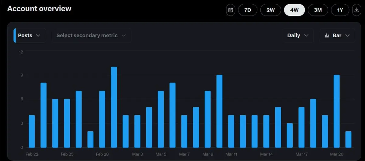Select the 7D time range
The image size is (365, 161).
[248, 10]
